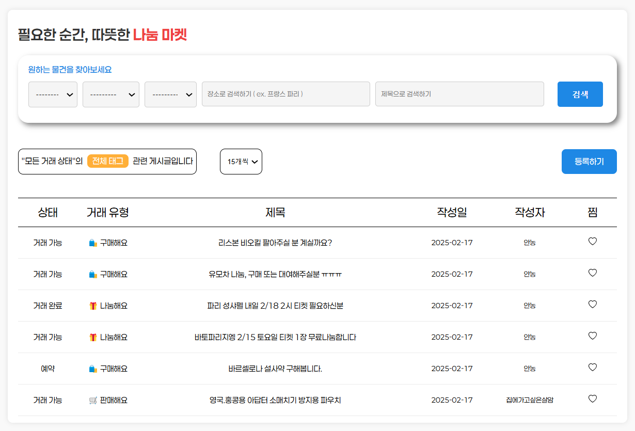Viewport: 635px width, 431px height.
Task: Select the orange 전체 태그 tag
Action: [x=107, y=161]
